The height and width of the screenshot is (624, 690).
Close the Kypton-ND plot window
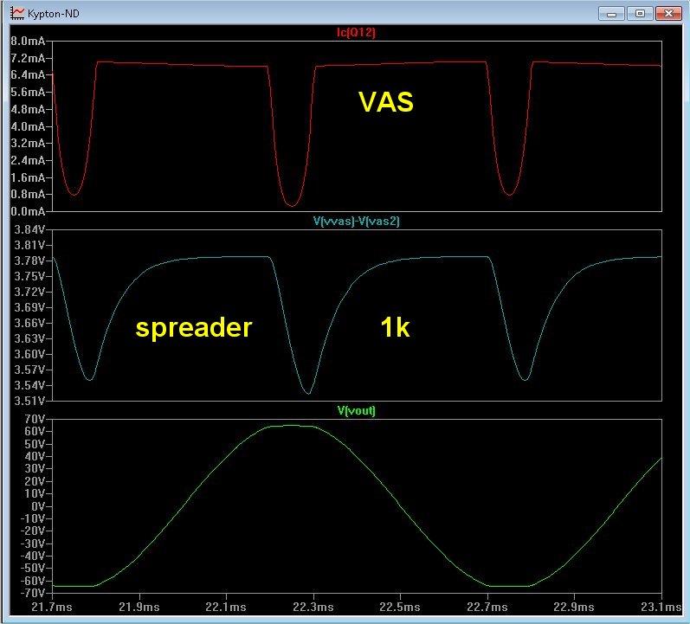tap(668, 14)
